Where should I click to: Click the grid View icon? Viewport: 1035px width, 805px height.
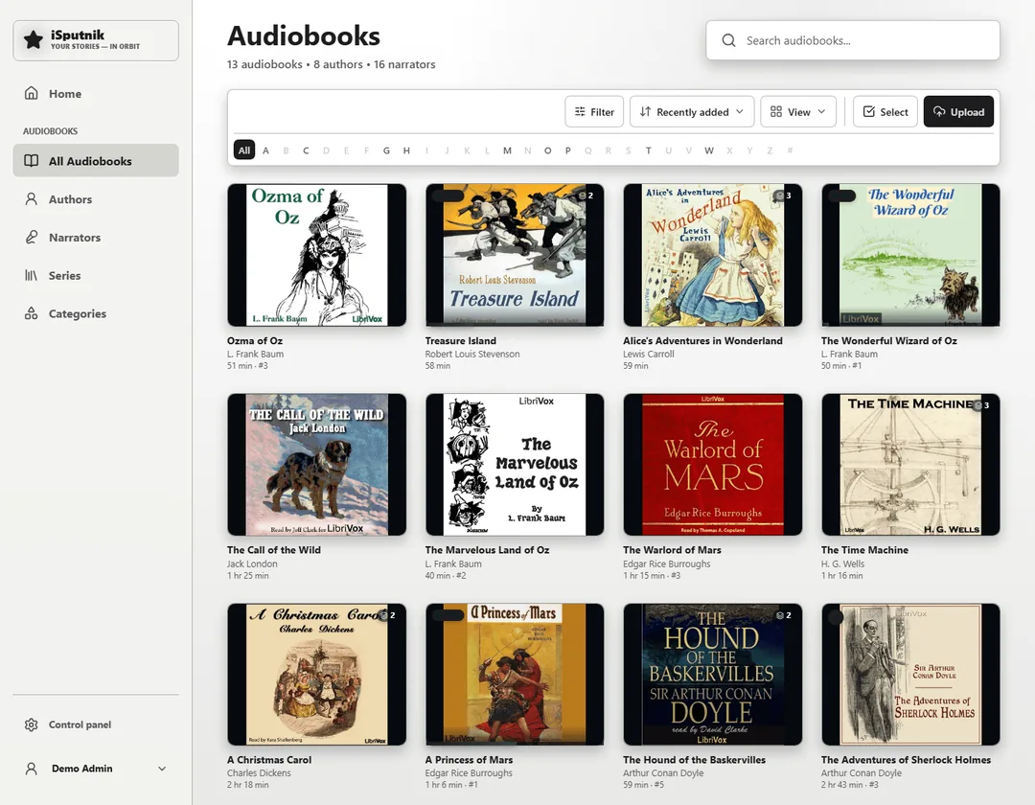coord(776,111)
